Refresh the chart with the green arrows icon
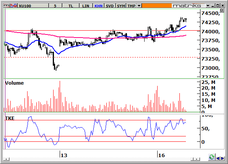 tap(212, 157)
